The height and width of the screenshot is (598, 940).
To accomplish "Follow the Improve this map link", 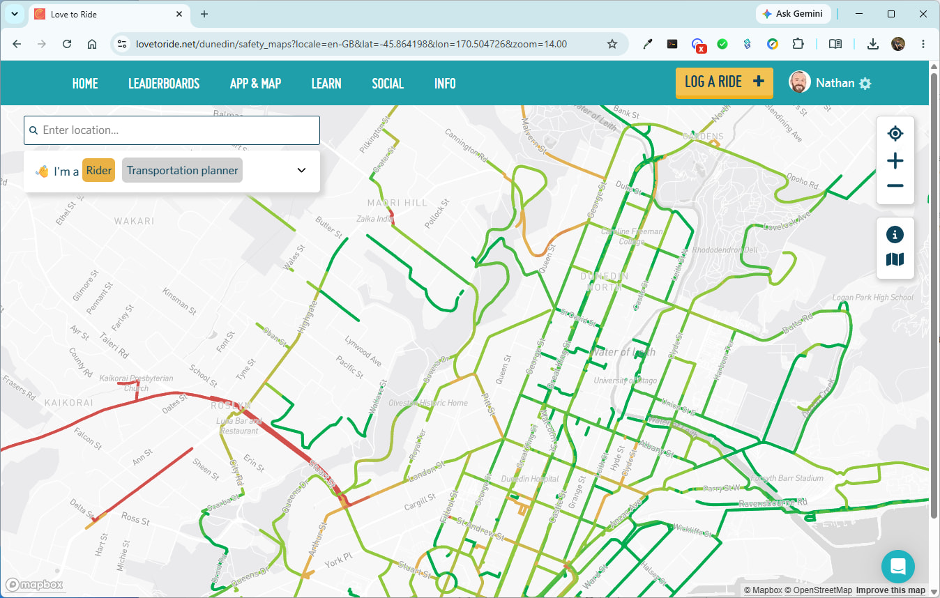I will coord(890,590).
